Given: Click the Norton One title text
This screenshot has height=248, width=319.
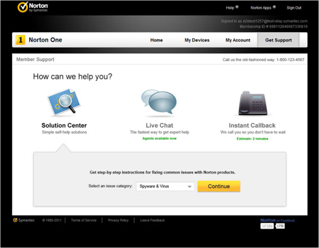Looking at the screenshot, I should coord(45,40).
